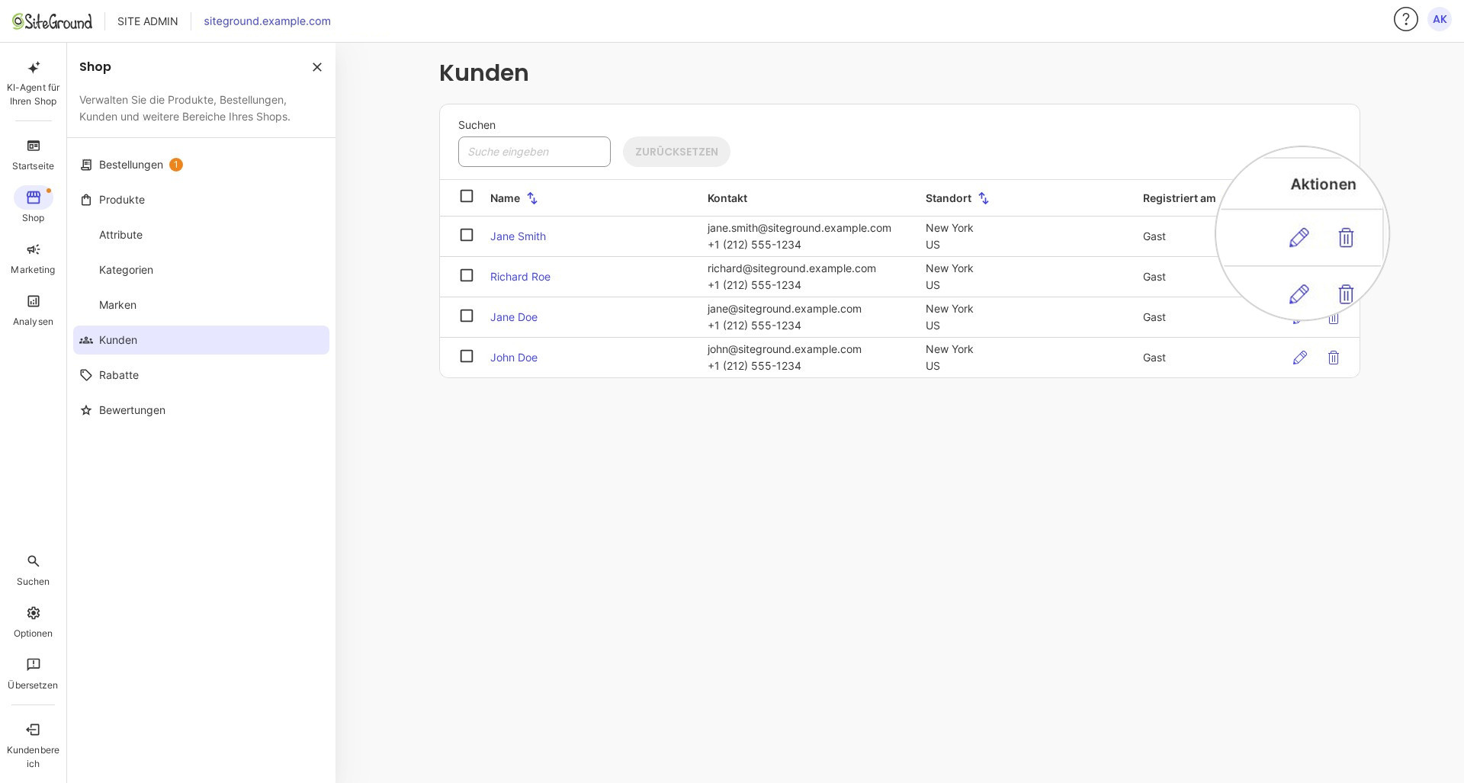Open Bewertungen in the Shop menu
The height and width of the screenshot is (783, 1464).
[x=201, y=410]
